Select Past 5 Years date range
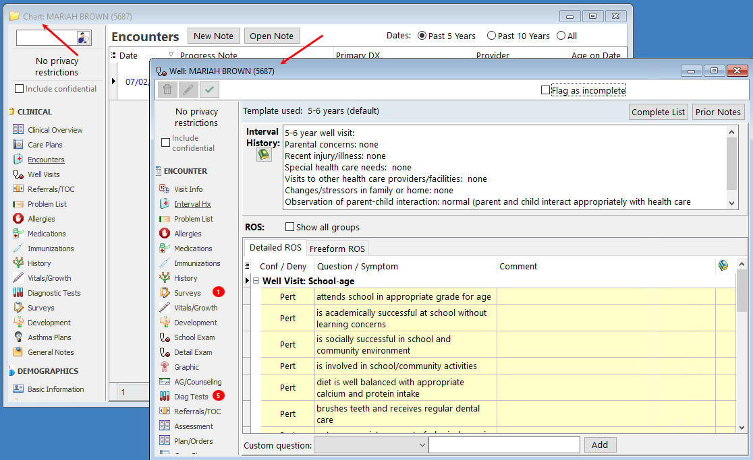The image size is (753, 460). (422, 36)
